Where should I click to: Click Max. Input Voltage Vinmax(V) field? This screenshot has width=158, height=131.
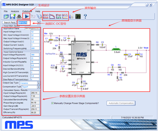(35, 38)
